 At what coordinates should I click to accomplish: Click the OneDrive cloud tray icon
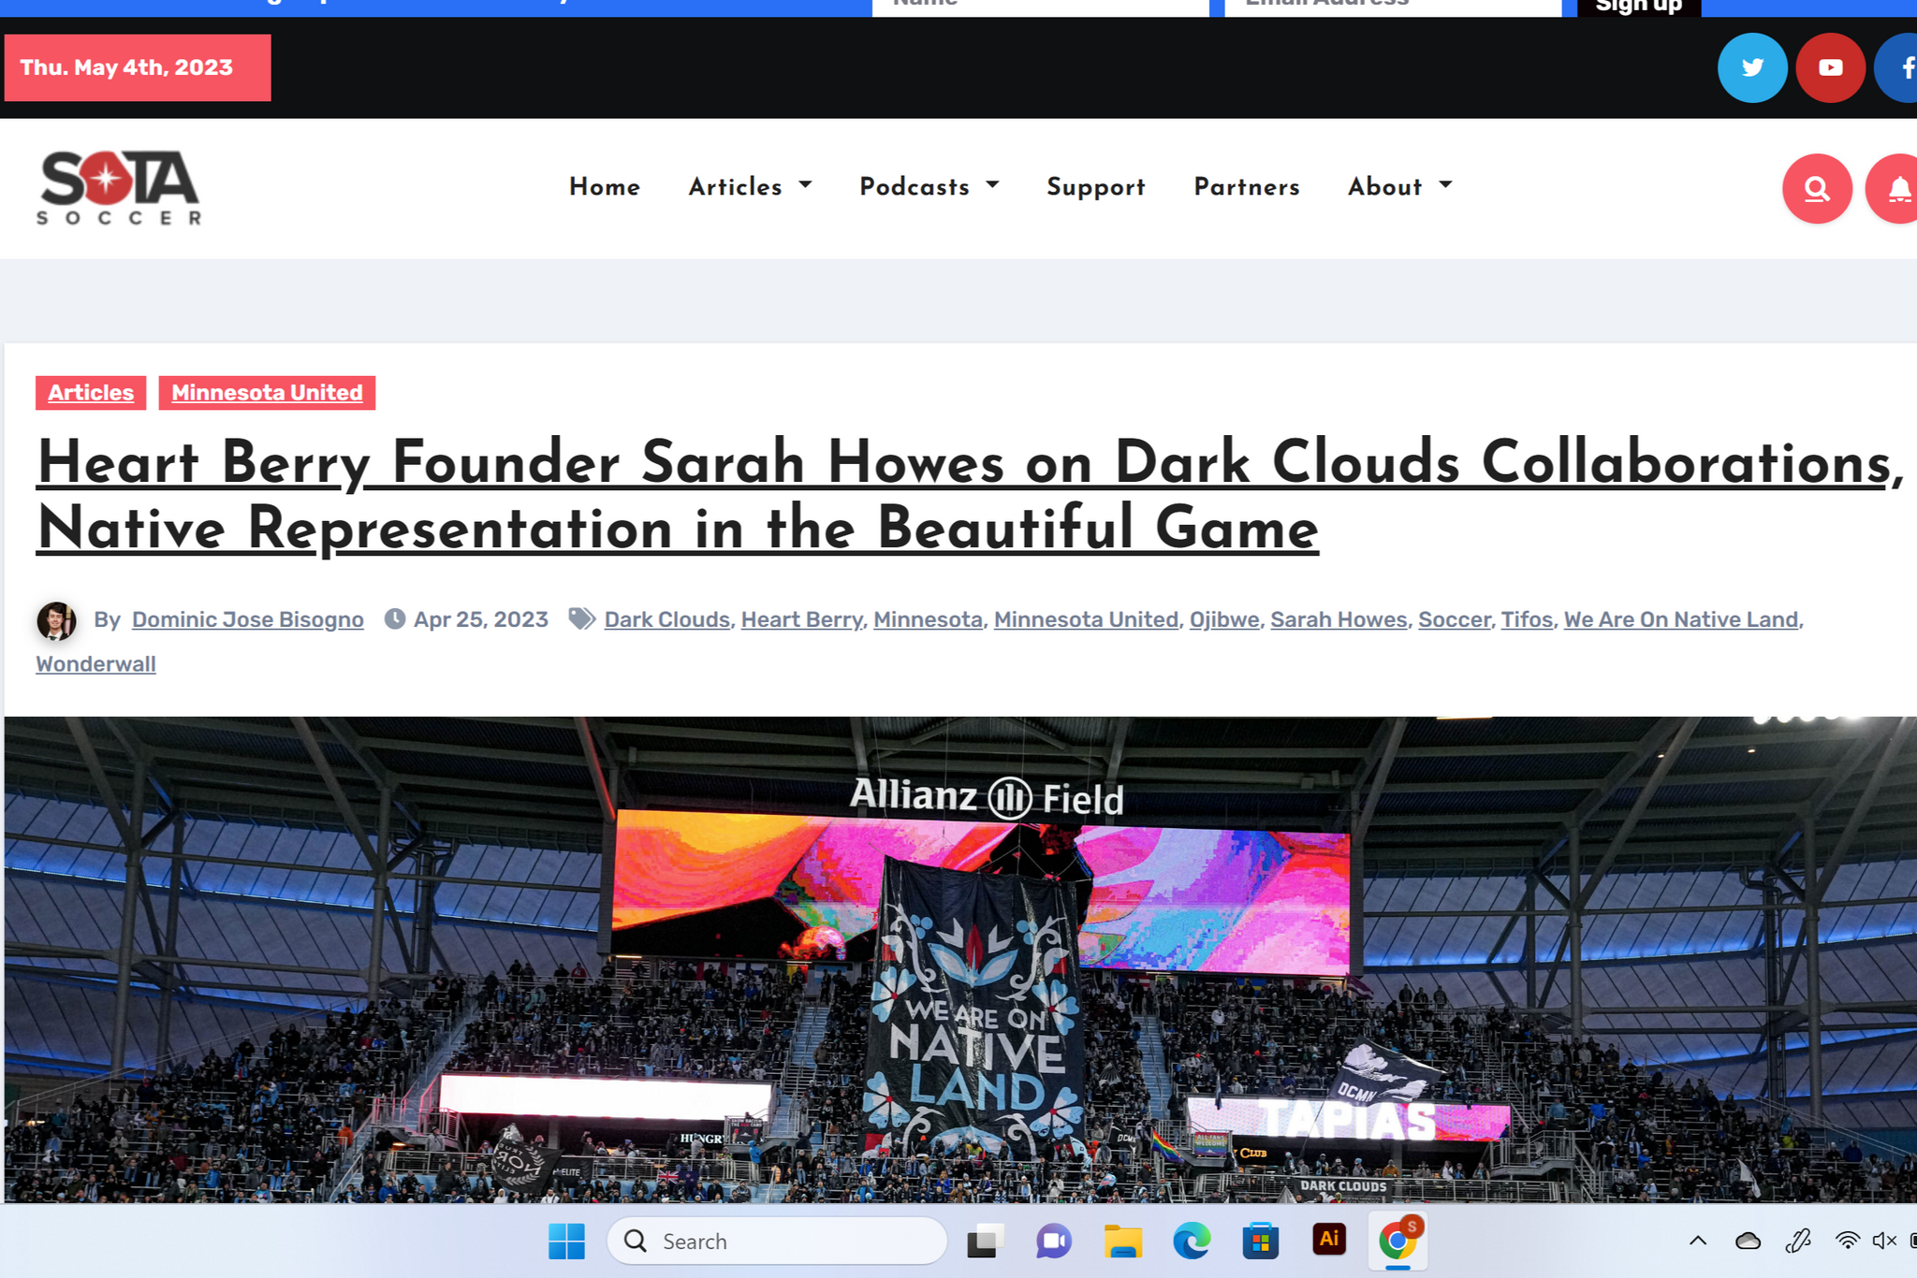coord(1748,1242)
